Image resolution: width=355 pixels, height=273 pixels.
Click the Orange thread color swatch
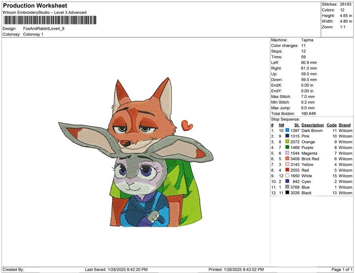coord(287,142)
